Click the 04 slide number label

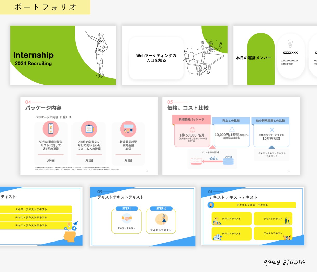(28, 102)
